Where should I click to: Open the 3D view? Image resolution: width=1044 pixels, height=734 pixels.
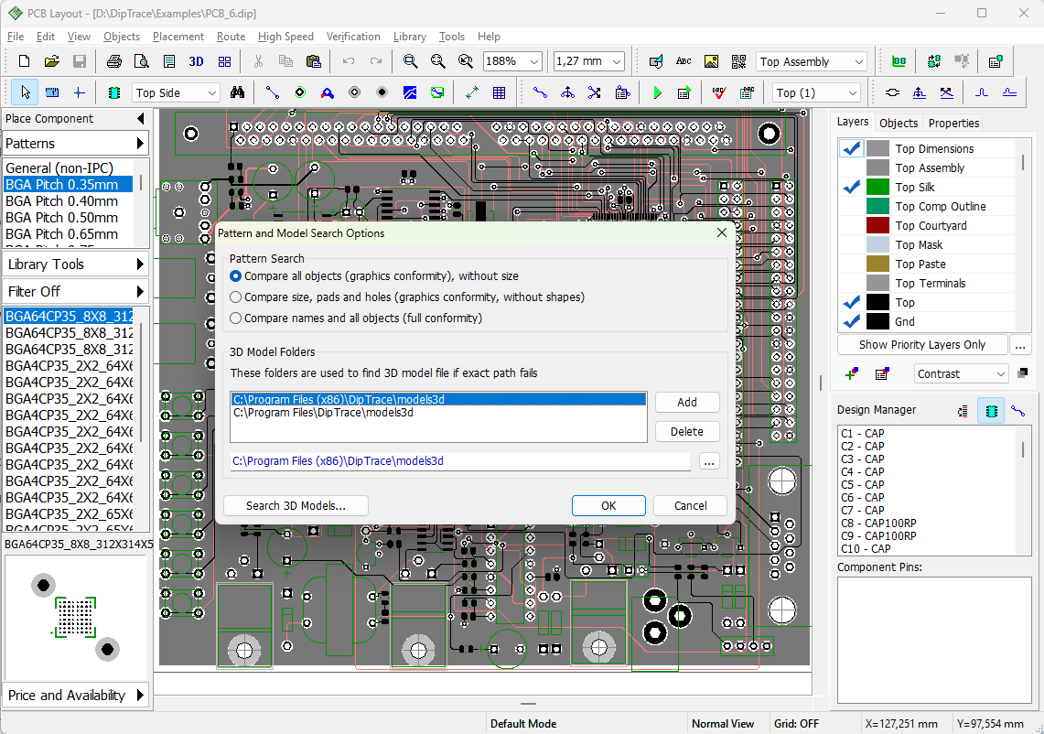click(x=196, y=61)
